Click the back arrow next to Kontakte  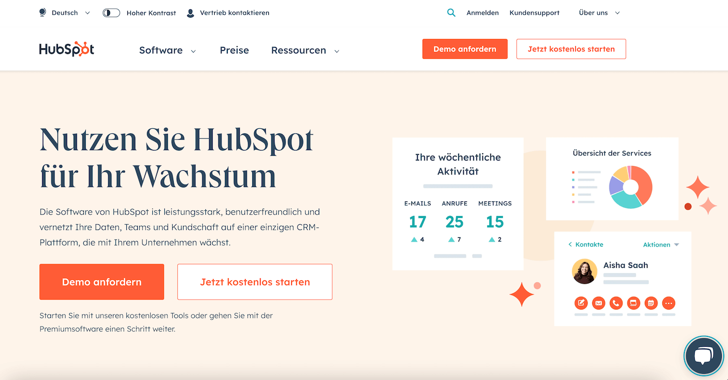pyautogui.click(x=570, y=245)
